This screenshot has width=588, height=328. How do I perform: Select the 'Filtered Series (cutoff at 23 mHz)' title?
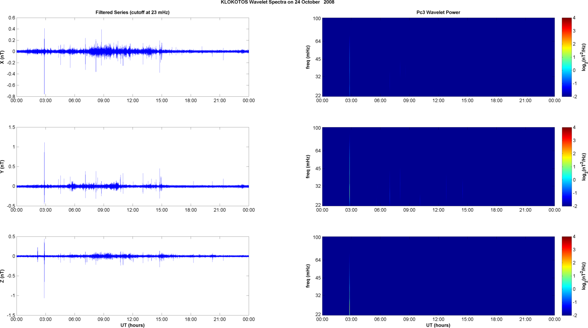133,12
